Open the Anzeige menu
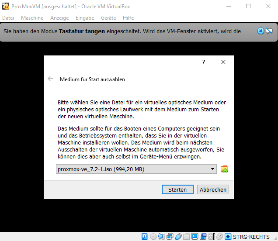The height and width of the screenshot is (241, 278). 59,18
